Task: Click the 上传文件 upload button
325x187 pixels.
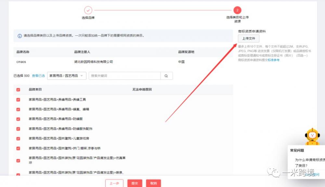Action: coord(249,38)
